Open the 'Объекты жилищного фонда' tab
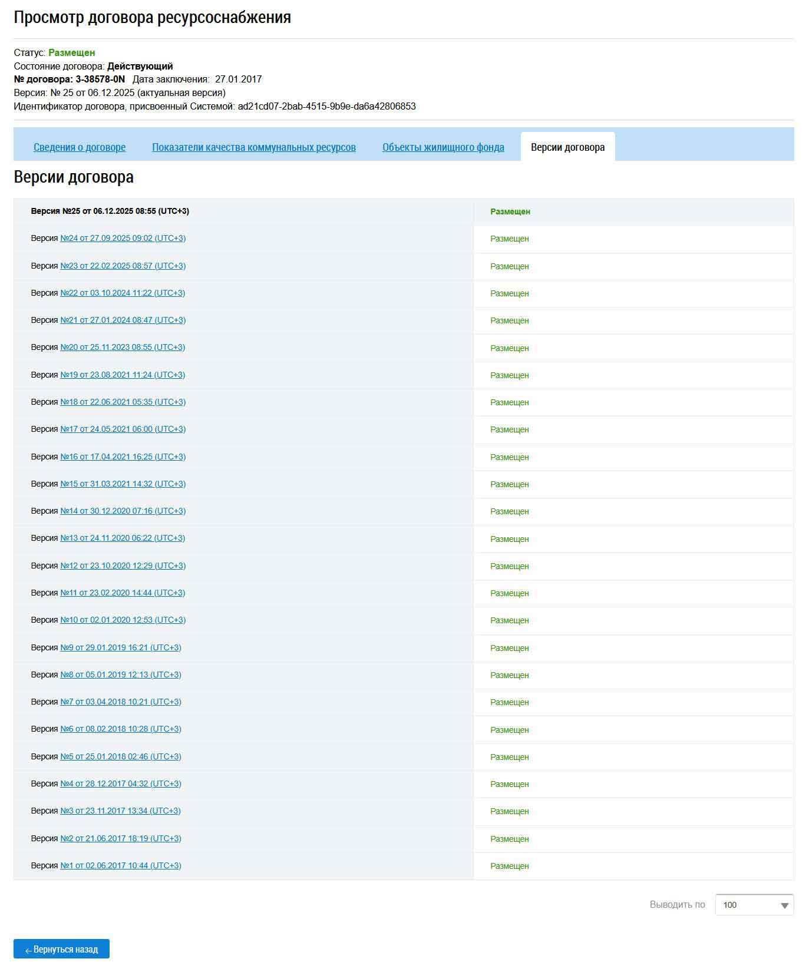809x972 pixels. pos(443,147)
